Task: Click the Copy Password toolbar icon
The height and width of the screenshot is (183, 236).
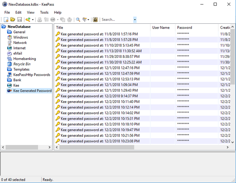Action: (46, 20)
